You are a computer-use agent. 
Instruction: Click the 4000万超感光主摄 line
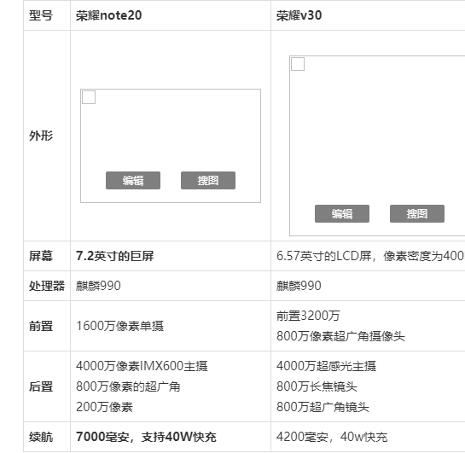point(326,366)
